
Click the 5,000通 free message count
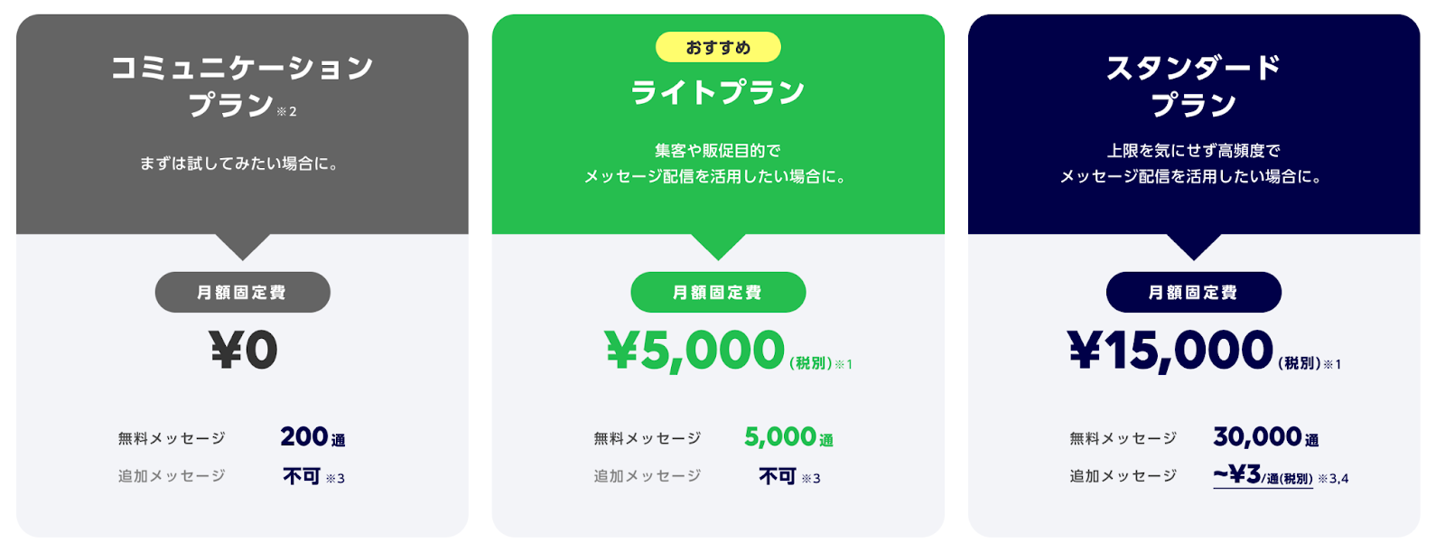788,437
